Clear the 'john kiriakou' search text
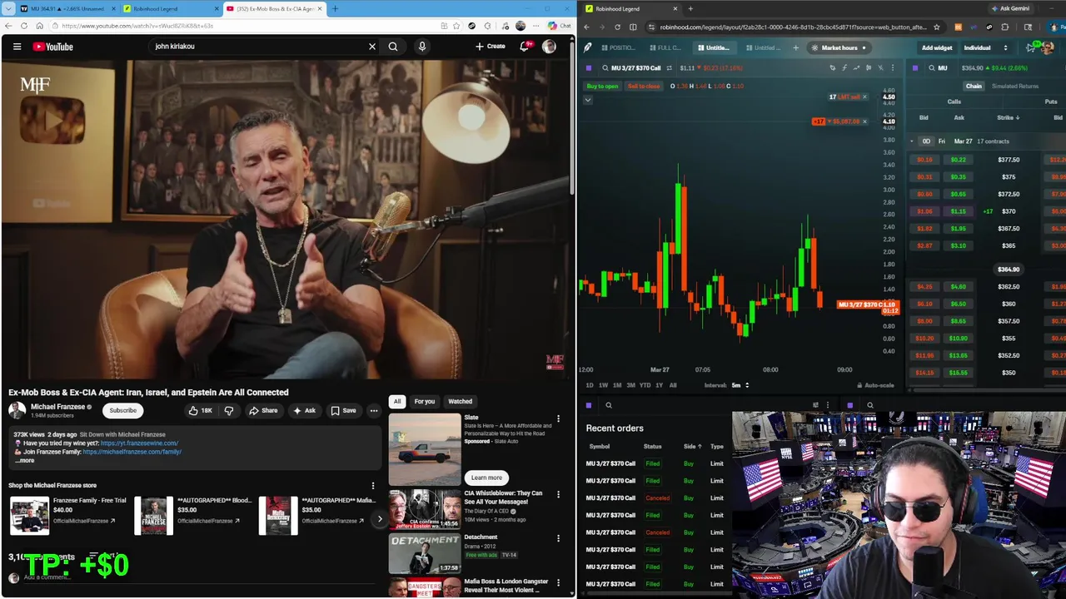Screen dimensions: 1066x599 372,47
